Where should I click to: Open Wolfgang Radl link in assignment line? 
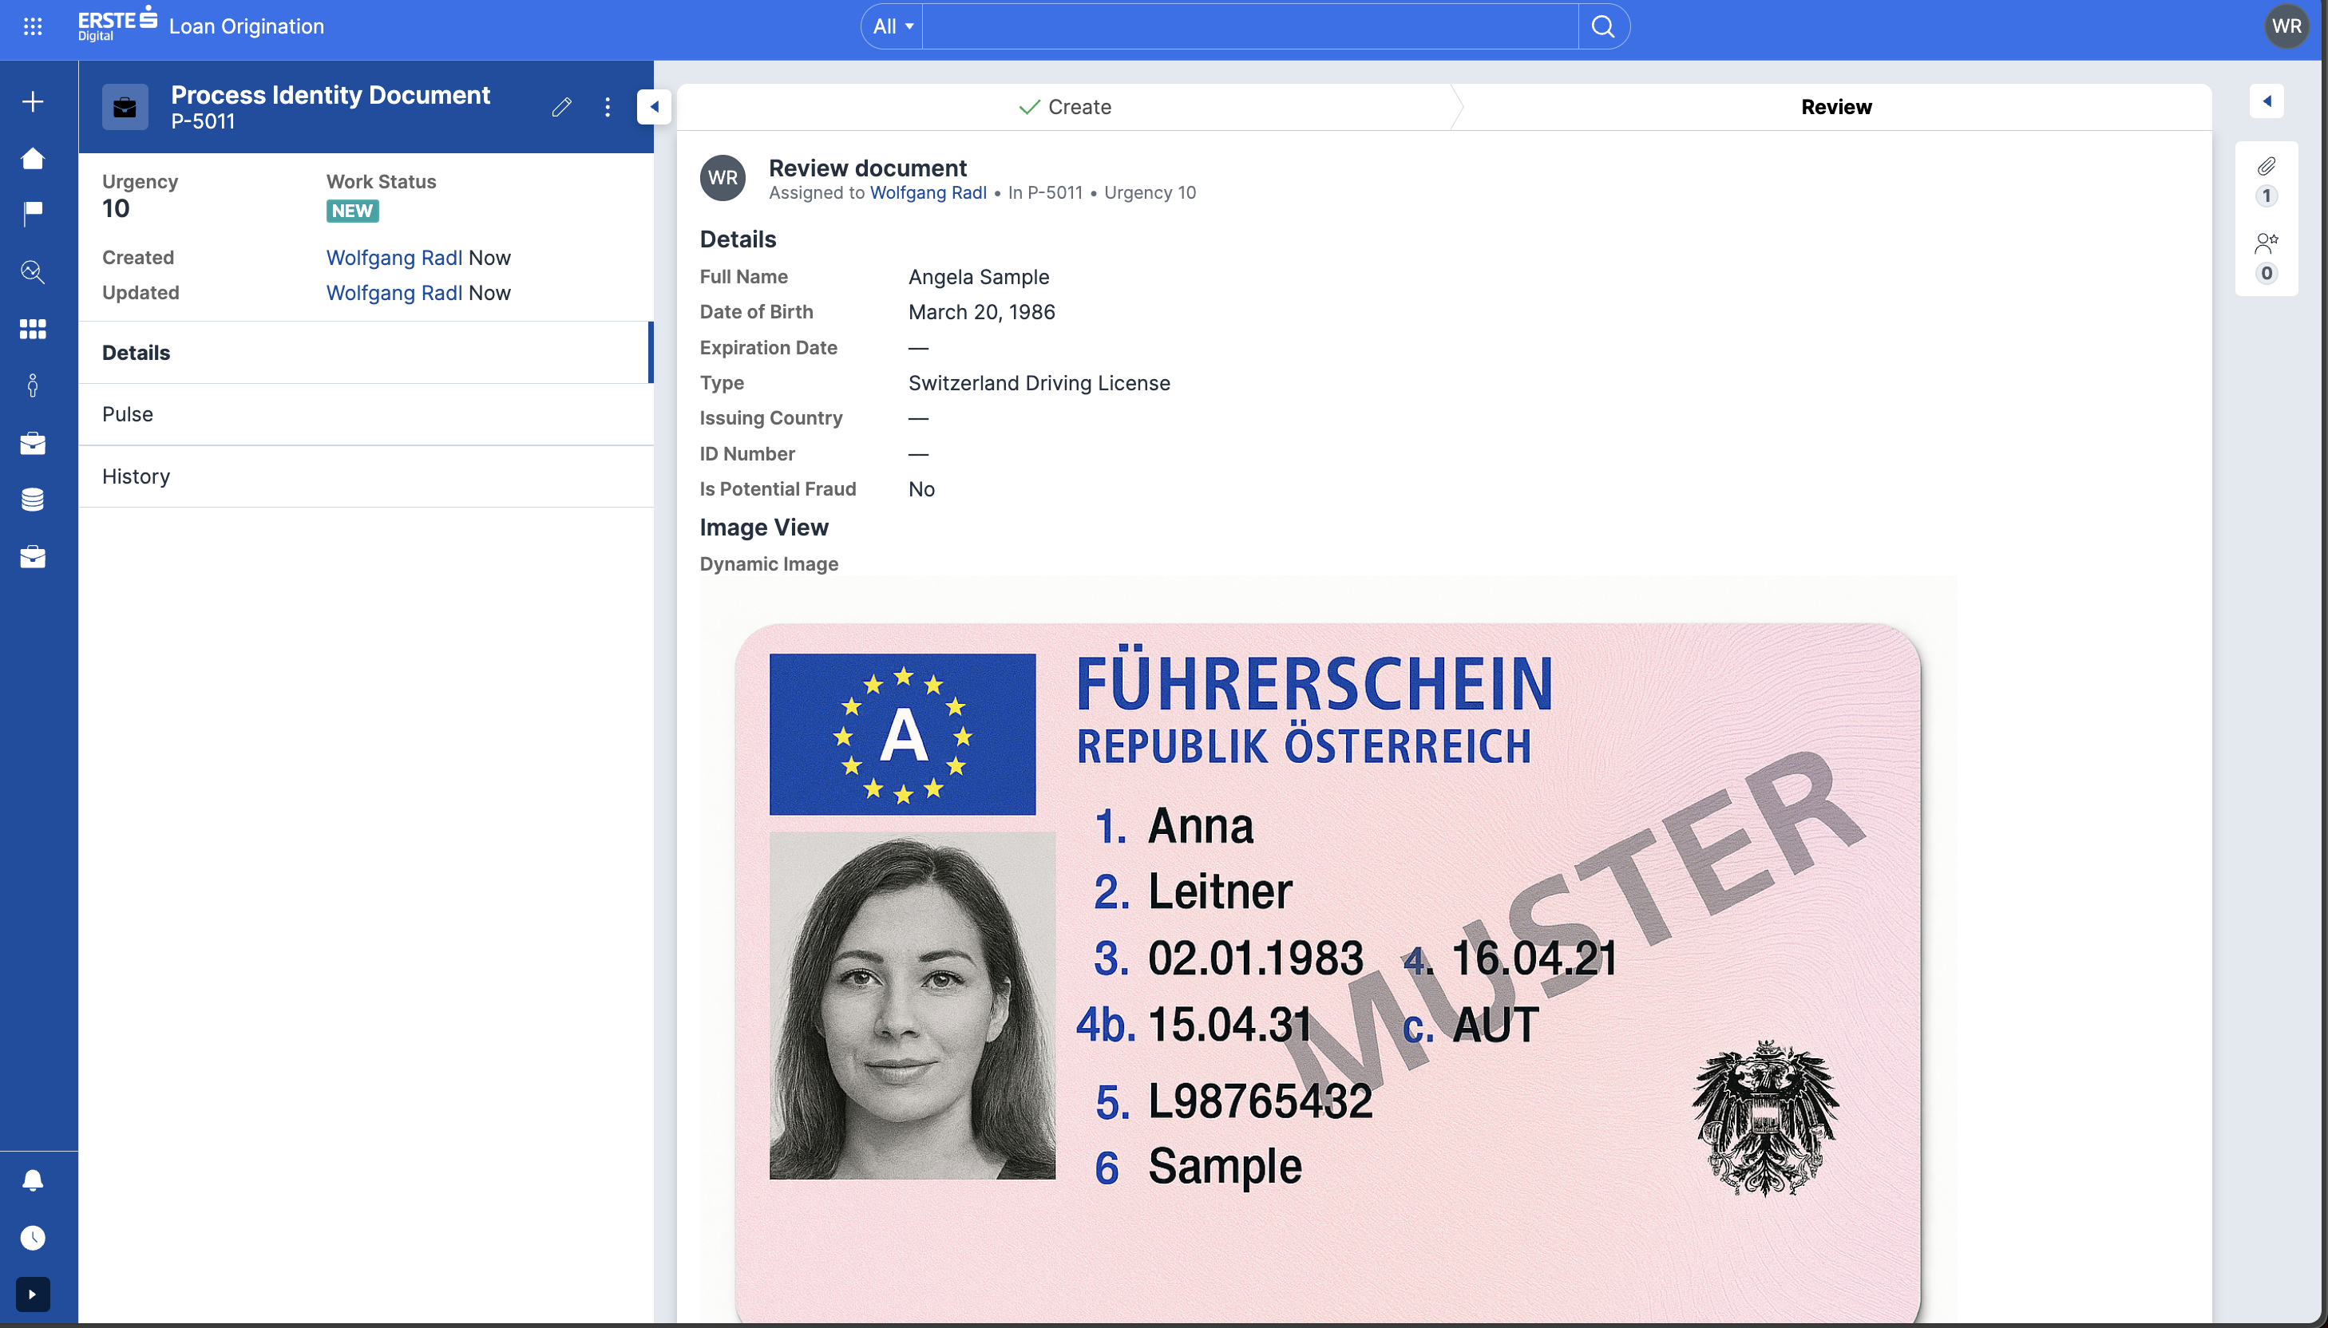click(x=928, y=192)
